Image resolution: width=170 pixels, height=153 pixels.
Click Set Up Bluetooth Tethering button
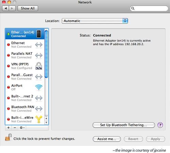[124, 125]
